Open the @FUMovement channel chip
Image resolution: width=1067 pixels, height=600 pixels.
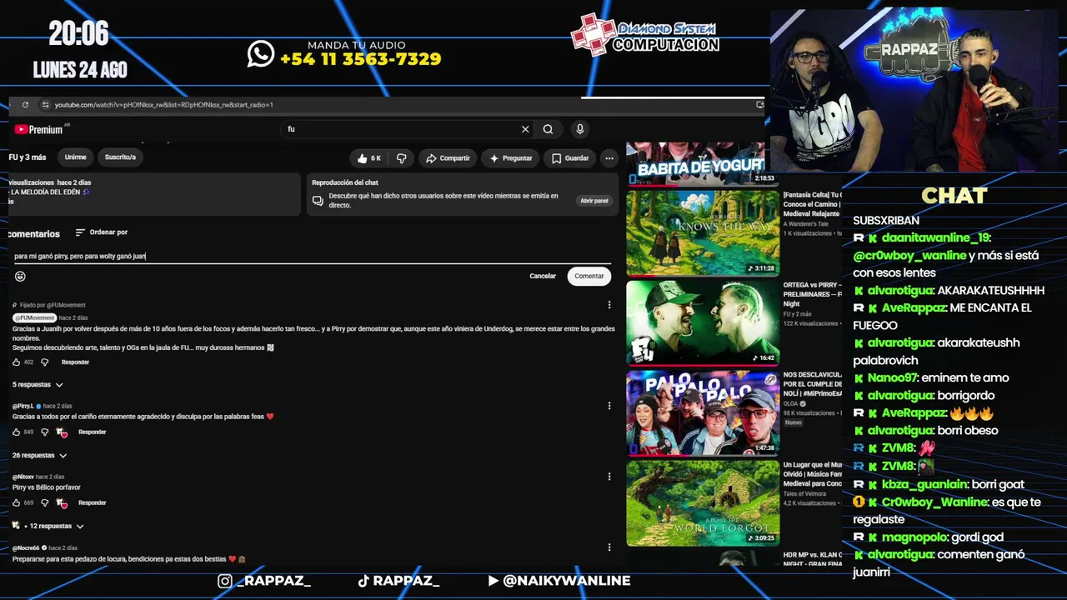[x=34, y=318]
